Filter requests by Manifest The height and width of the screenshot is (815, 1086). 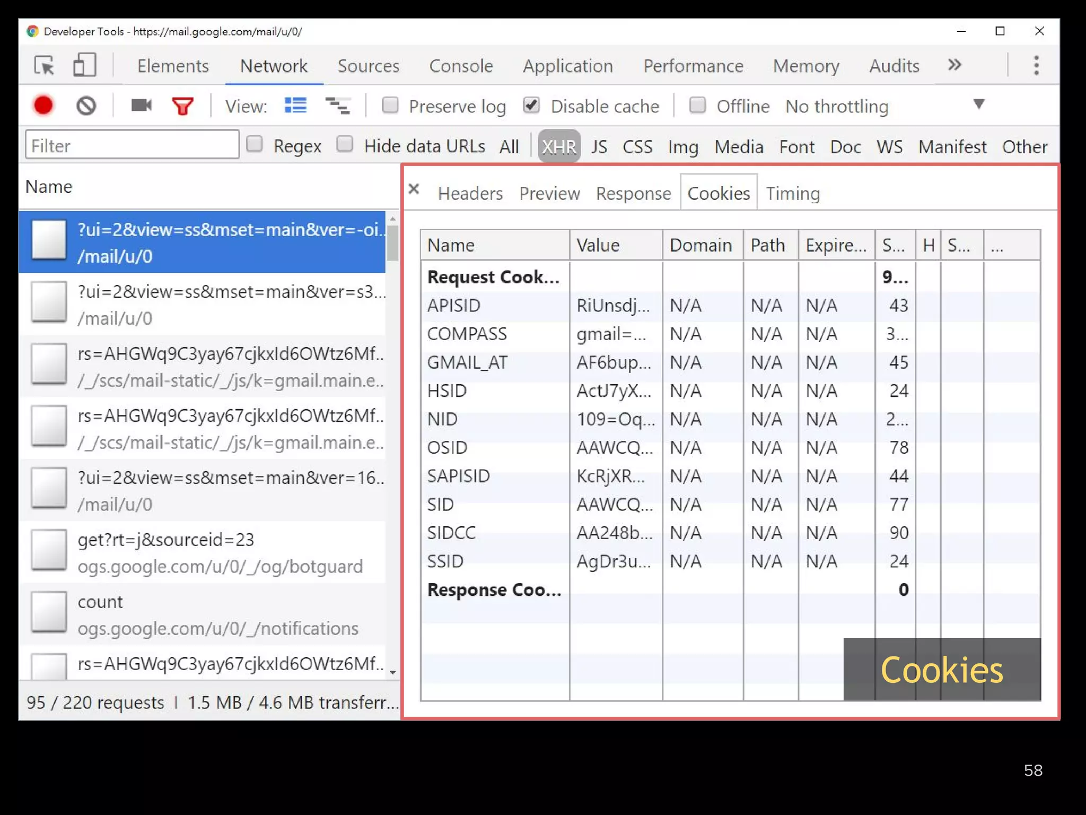(952, 146)
